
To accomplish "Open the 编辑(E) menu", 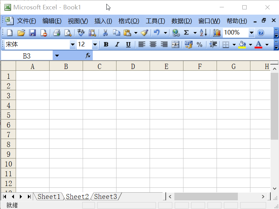I will coord(52,21).
